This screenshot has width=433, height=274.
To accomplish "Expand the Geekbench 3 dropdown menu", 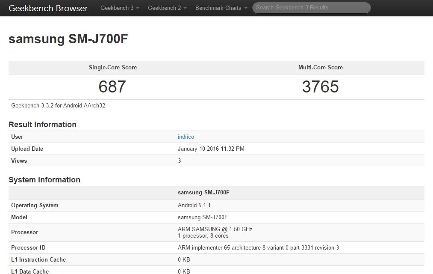I will coord(120,8).
